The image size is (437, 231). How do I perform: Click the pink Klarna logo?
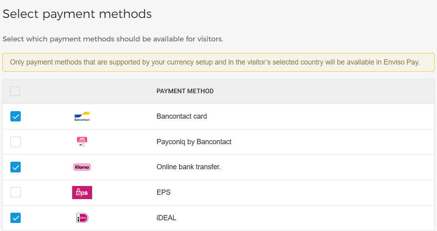(82, 167)
